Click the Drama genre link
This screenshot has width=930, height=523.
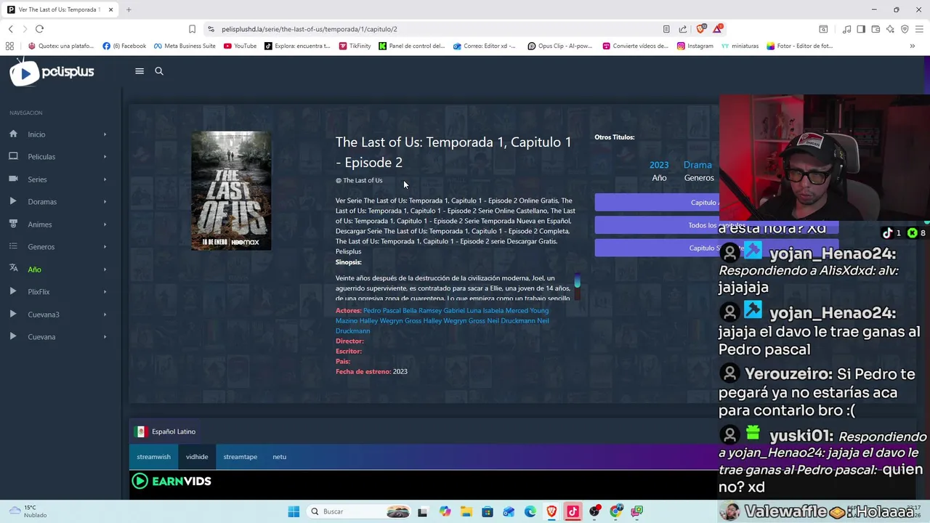click(697, 165)
